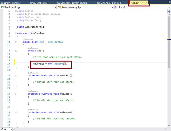The height and width of the screenshot is (131, 171).
Task: Click the vertical scrollbar thumb
Action: coord(169,42)
